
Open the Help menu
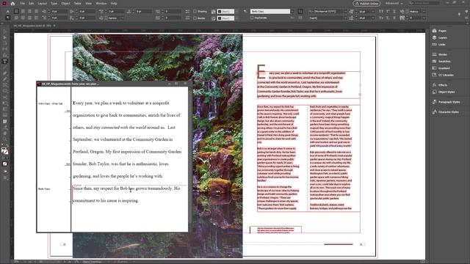coord(114,4)
